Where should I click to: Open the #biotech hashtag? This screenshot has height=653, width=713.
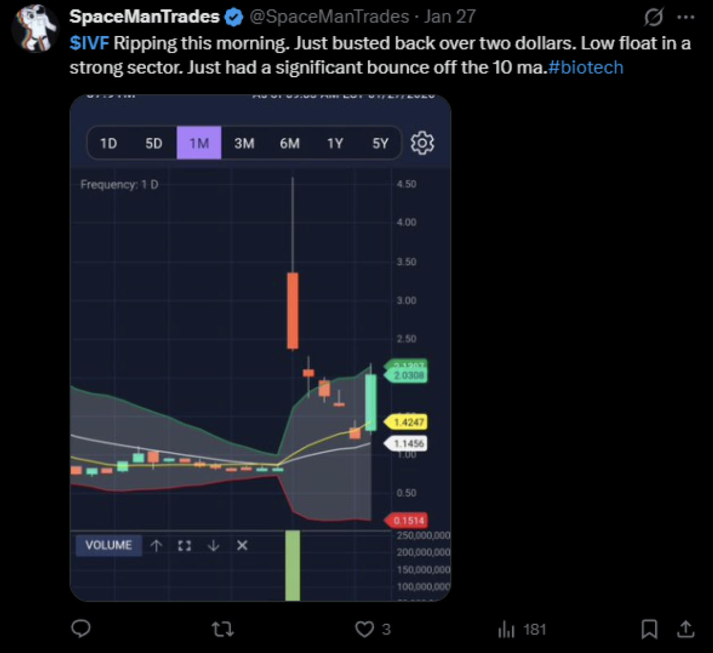click(585, 67)
